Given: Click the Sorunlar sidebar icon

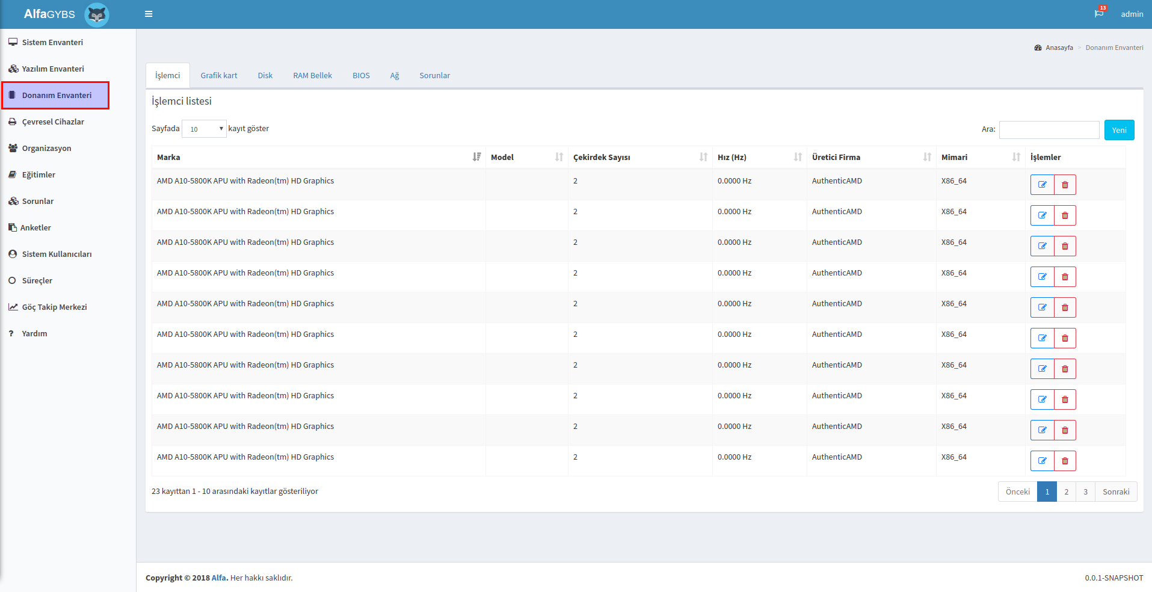Looking at the screenshot, I should pos(13,201).
